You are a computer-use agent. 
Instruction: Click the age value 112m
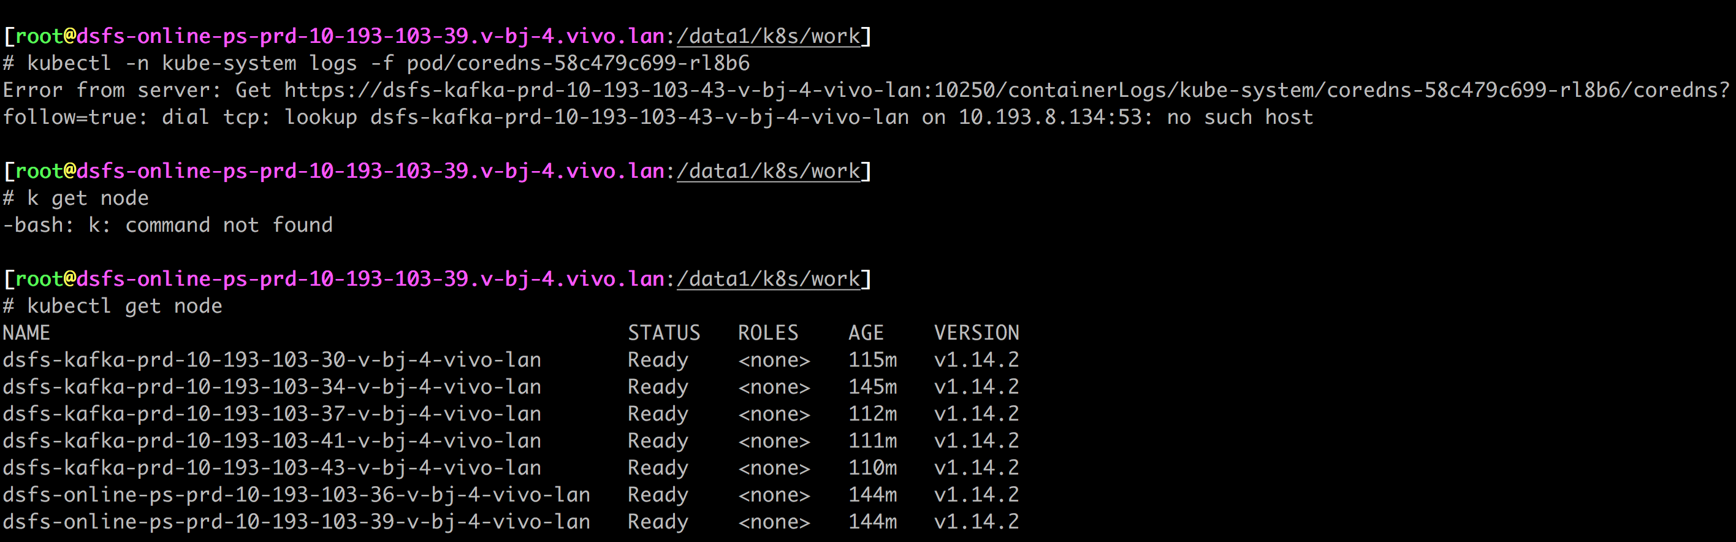tap(873, 414)
